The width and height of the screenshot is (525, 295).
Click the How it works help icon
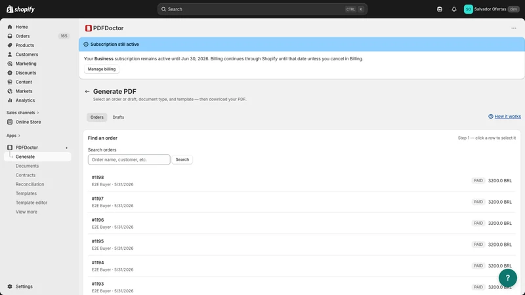(x=490, y=117)
